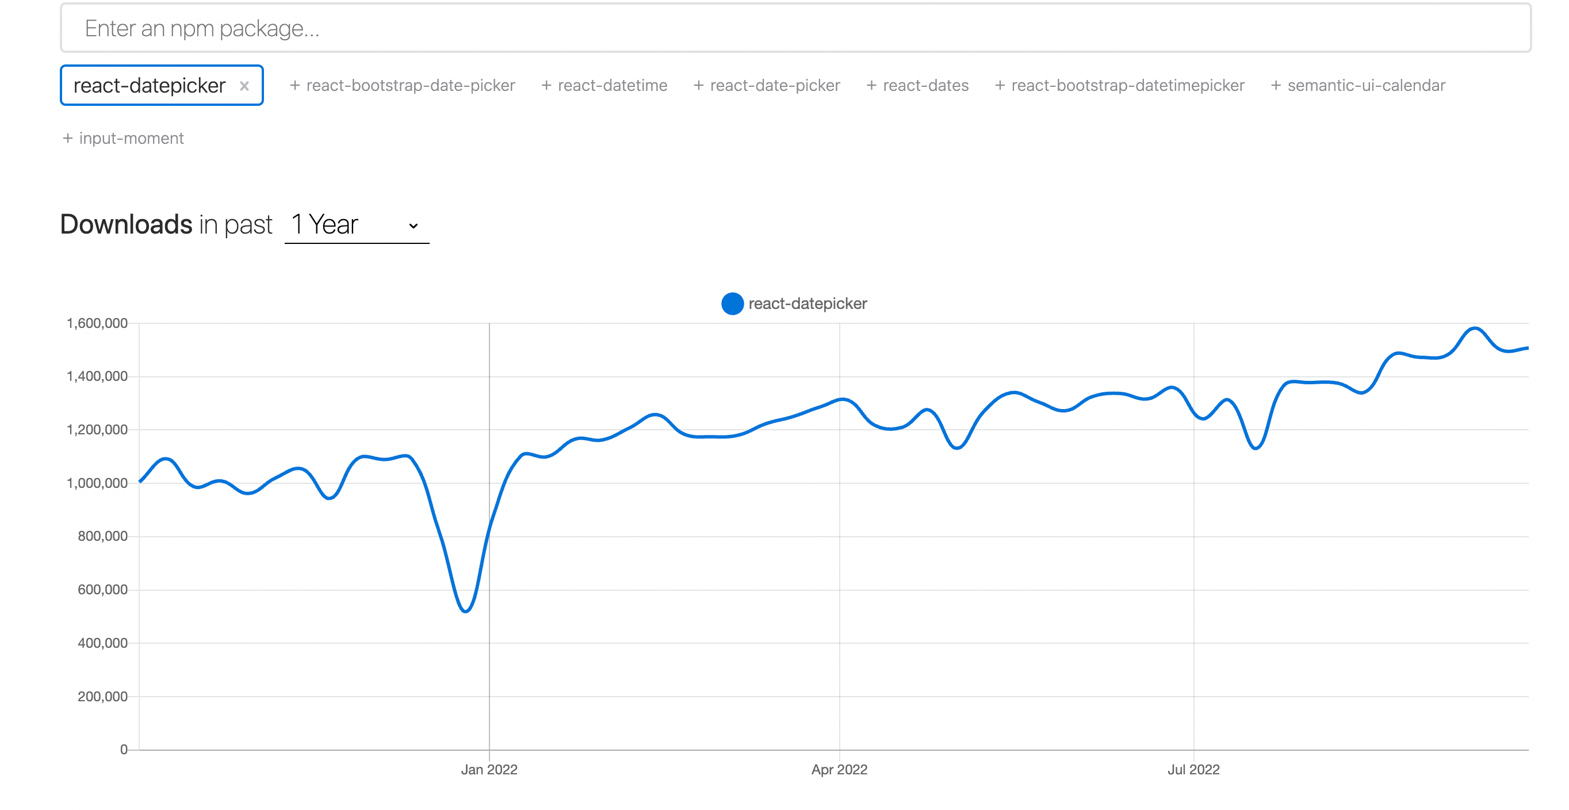The image size is (1569, 810).
Task: Add semantic-ui-calendar suggestion to comparison
Action: coord(1365,85)
